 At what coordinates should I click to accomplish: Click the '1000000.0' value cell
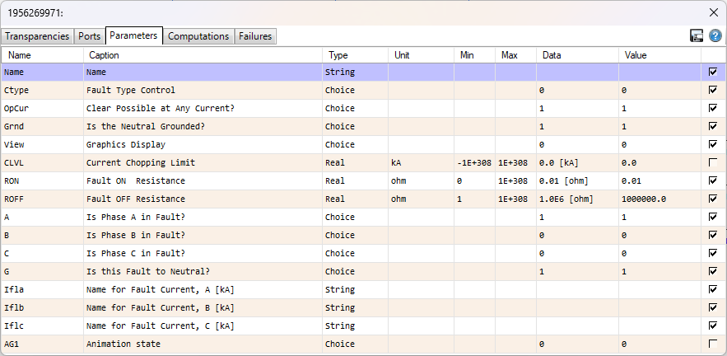(x=659, y=199)
